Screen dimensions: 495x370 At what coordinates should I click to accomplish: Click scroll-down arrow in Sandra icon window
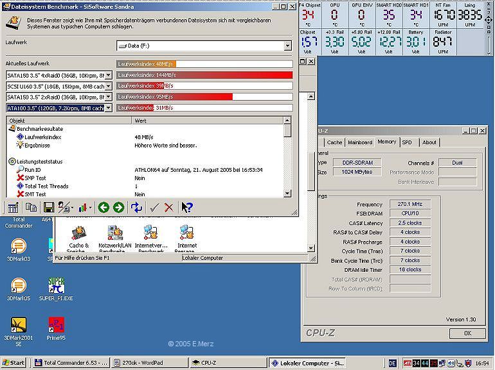[x=311, y=248]
